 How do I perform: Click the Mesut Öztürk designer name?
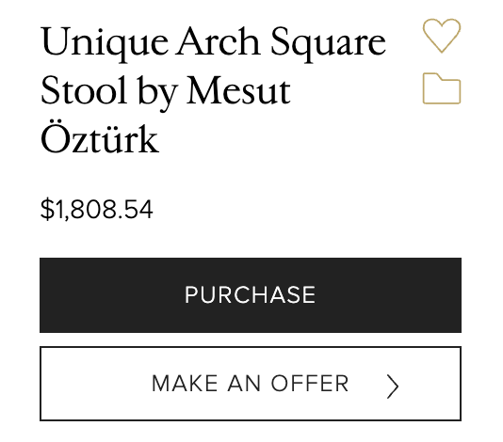167,116
